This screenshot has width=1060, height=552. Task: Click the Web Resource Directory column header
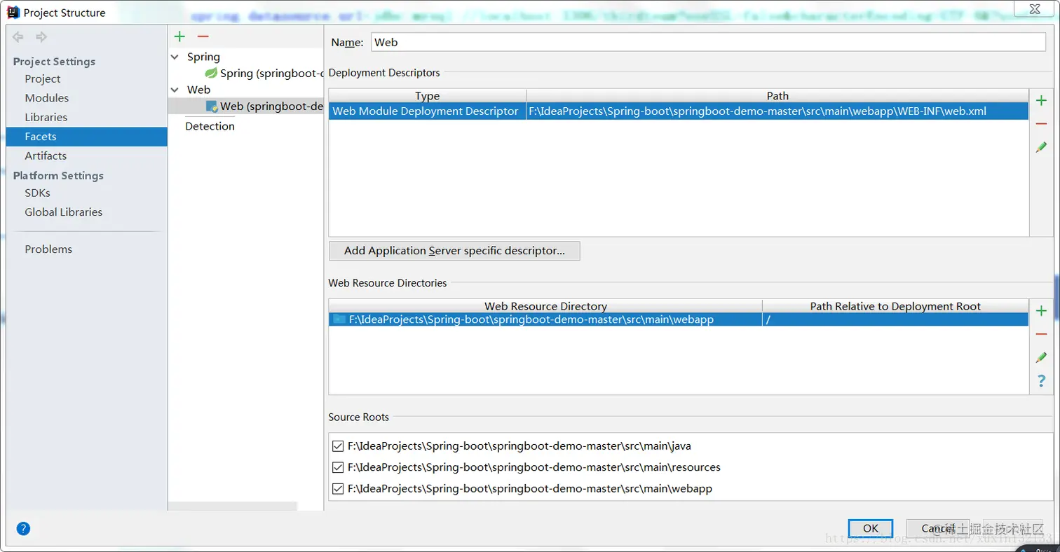pos(545,306)
